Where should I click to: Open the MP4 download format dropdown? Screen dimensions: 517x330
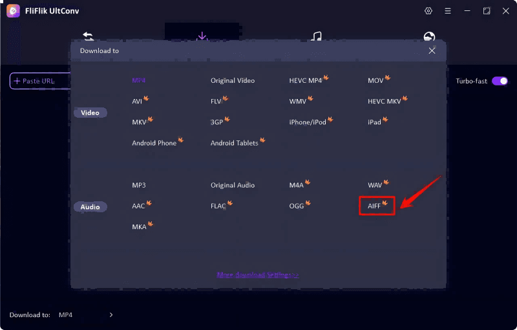pos(66,315)
